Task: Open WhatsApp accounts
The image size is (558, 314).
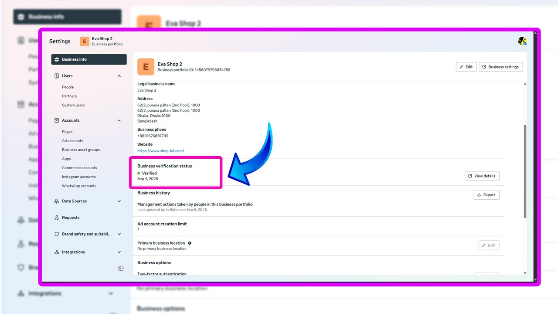Action: pos(79,186)
